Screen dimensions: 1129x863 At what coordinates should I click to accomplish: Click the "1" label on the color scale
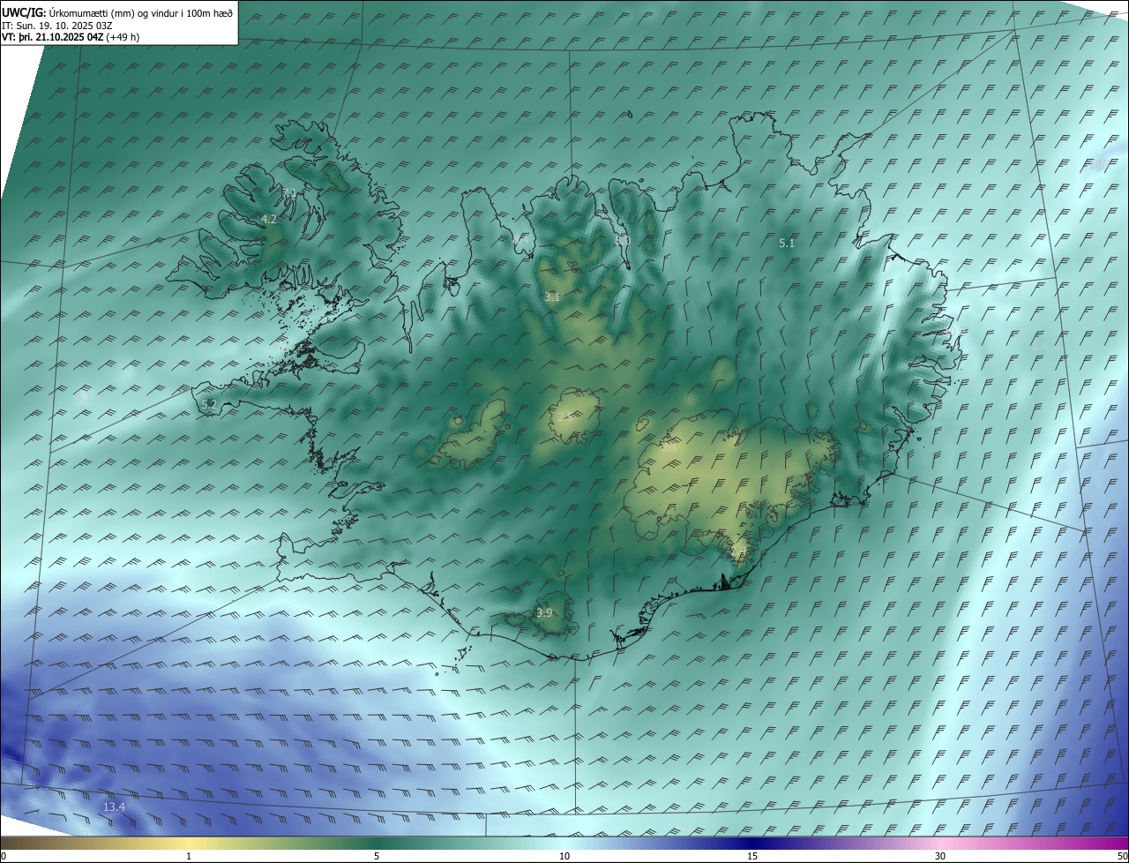click(x=189, y=856)
